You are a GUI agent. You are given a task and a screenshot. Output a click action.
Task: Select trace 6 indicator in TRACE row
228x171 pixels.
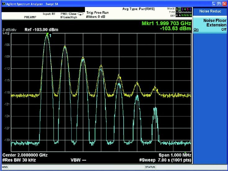(x=191, y=9)
